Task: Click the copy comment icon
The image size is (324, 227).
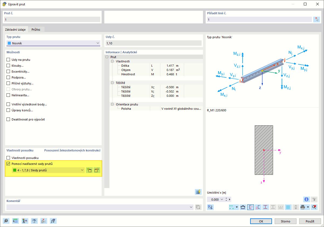Action: pyautogui.click(x=198, y=207)
